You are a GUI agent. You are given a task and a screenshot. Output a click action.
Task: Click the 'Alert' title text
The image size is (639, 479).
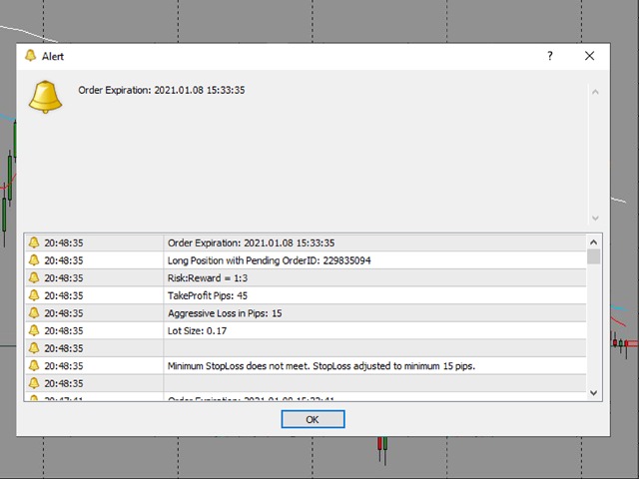[x=53, y=56]
